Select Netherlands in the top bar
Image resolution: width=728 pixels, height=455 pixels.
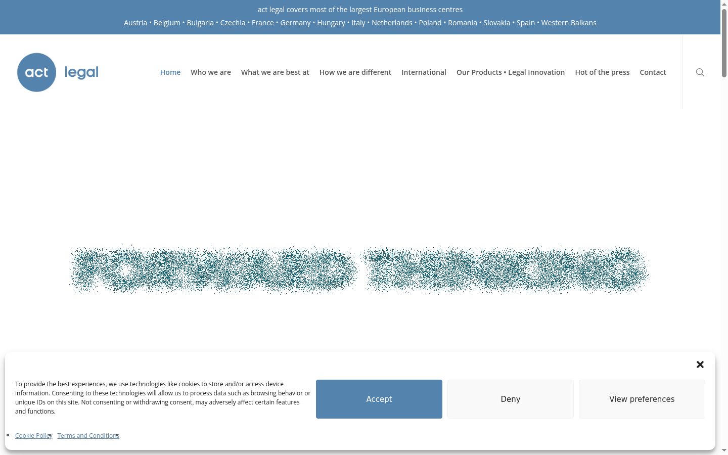[x=392, y=23]
